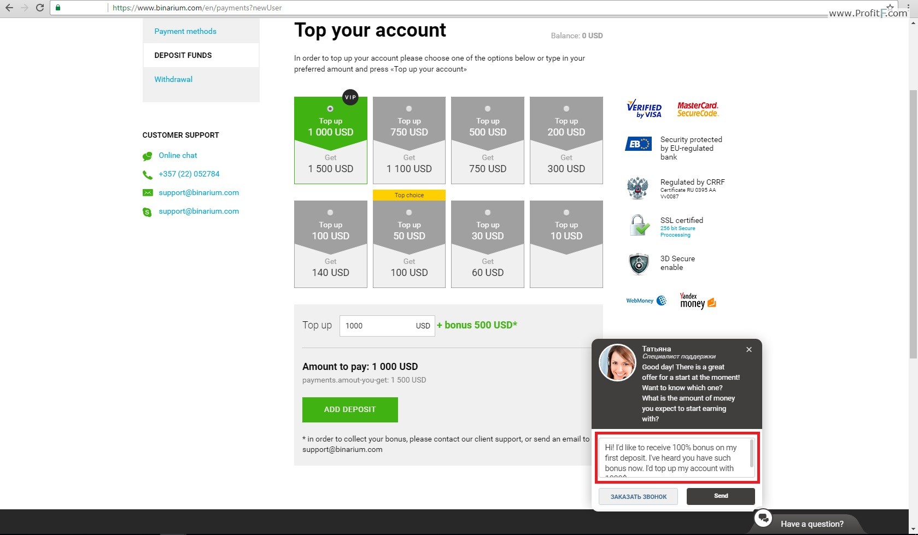
Task: Click the Top up amount input field
Action: point(387,326)
